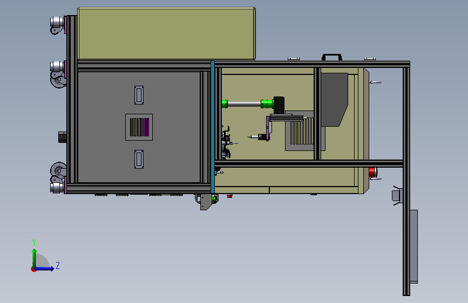Click the "Y" axis label
Screen dimensions: 468x303
tap(34, 243)
